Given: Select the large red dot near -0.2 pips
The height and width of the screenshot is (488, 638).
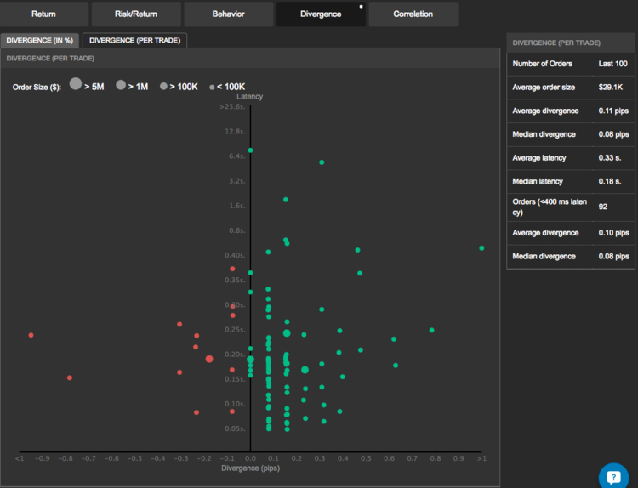Looking at the screenshot, I should (209, 359).
